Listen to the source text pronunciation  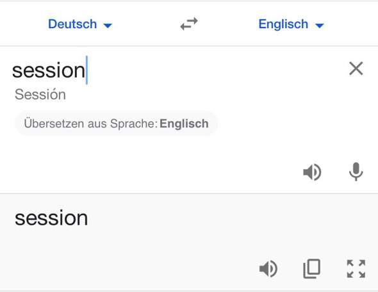pos(312,172)
